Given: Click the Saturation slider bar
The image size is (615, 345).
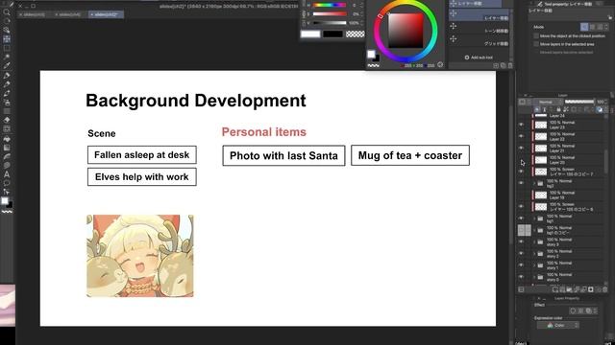Looking at the screenshot, I should click(329, 14).
